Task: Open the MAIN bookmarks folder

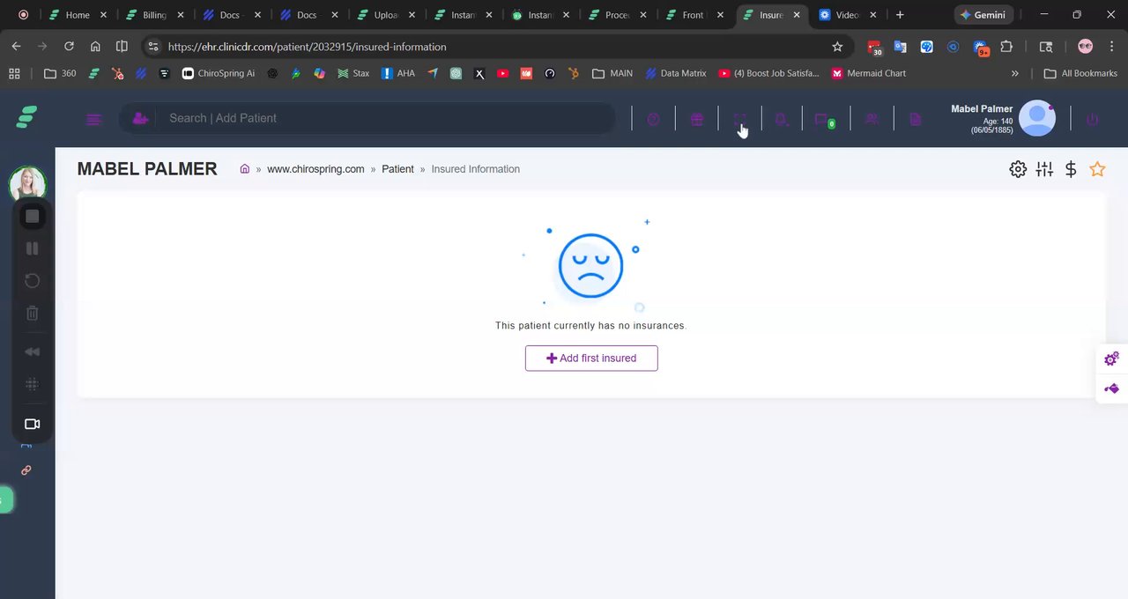Action: click(x=612, y=73)
